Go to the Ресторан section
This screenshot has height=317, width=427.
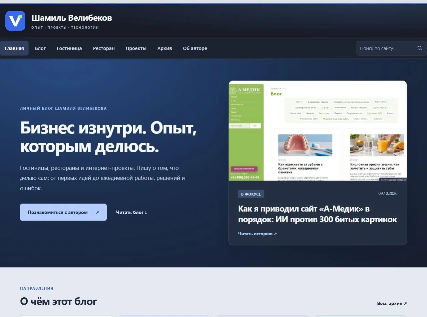[x=104, y=48]
